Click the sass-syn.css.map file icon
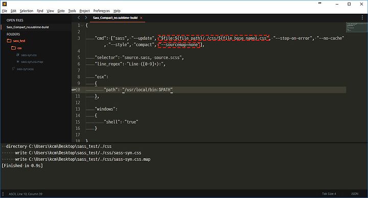The image size is (368, 198). [x=18, y=62]
